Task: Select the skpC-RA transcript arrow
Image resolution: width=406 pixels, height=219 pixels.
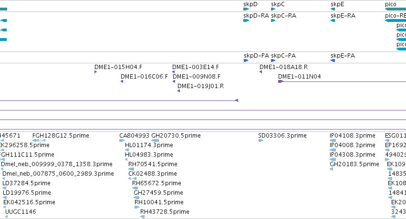Action: [x=273, y=20]
